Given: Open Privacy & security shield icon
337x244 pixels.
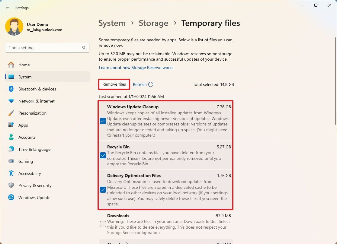Looking at the screenshot, I should (x=11, y=185).
